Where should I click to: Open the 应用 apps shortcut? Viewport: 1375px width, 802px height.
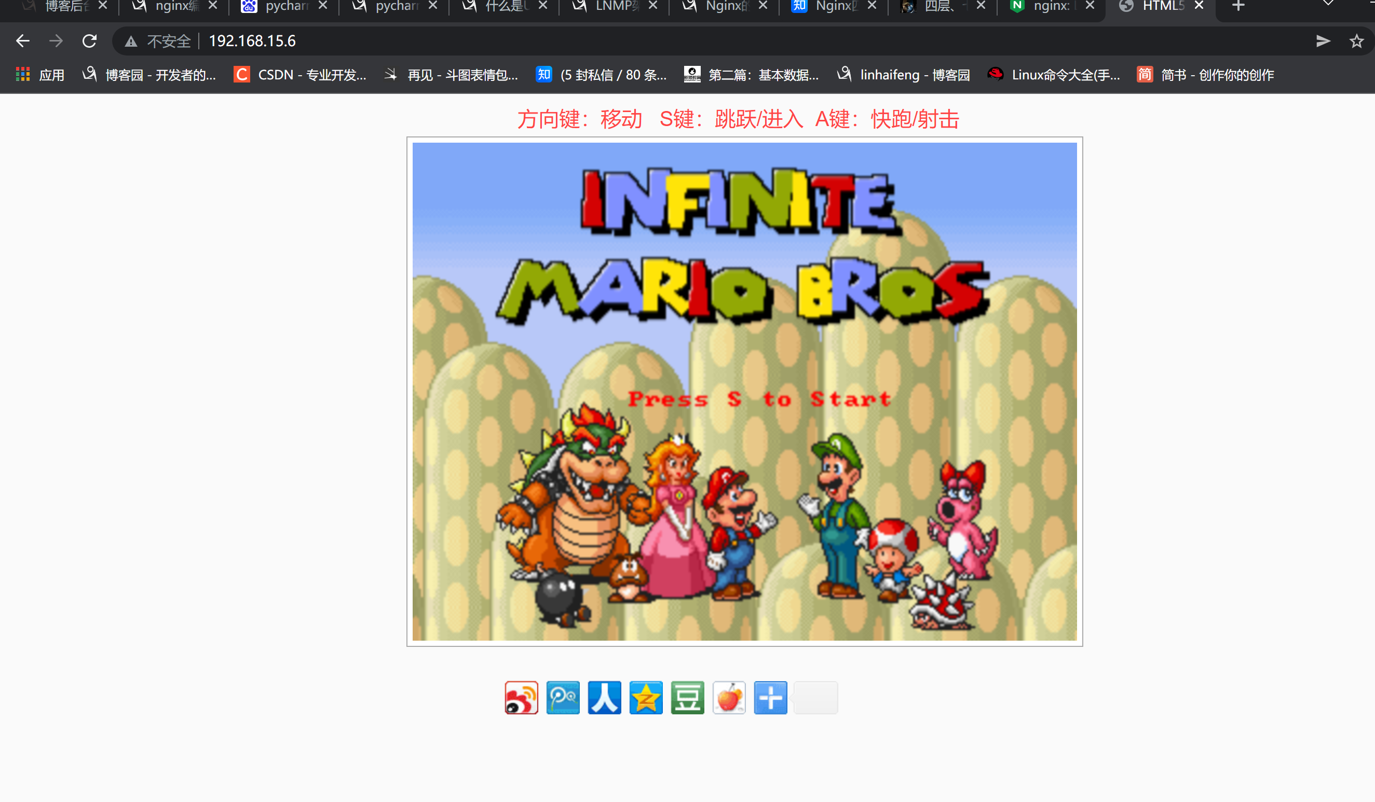40,75
